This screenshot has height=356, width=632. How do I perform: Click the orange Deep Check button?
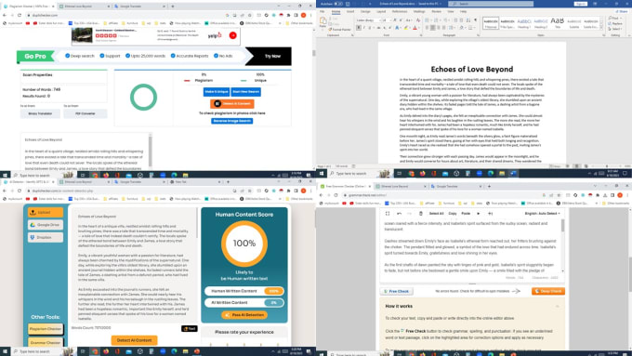pos(548,291)
